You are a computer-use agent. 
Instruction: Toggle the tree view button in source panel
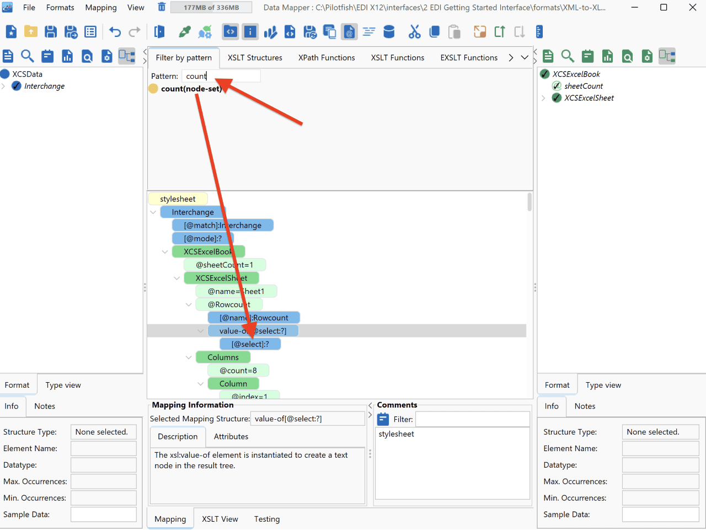click(x=127, y=56)
